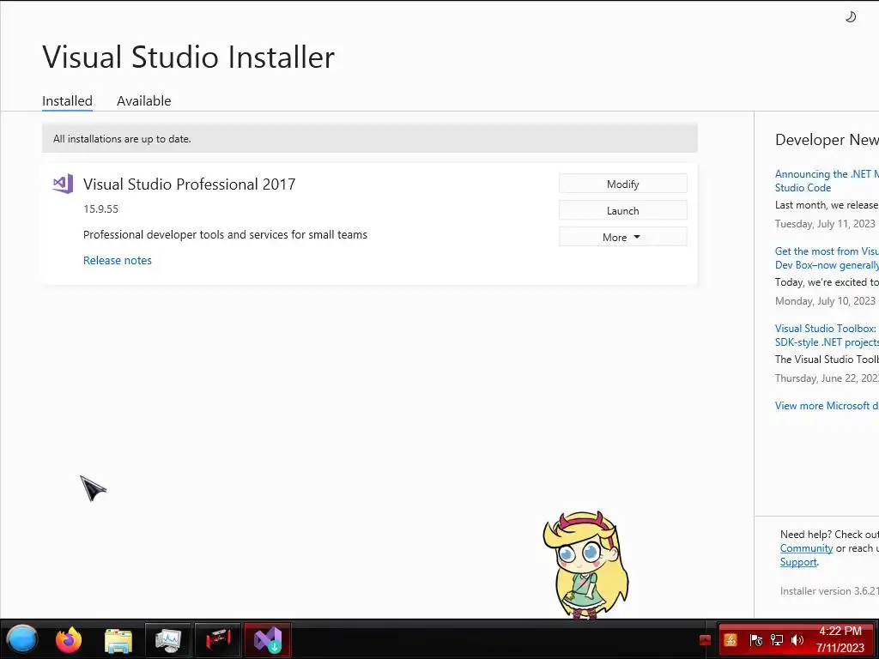This screenshot has width=879, height=659.
Task: Open Action Center flag tray icon
Action: (x=755, y=640)
